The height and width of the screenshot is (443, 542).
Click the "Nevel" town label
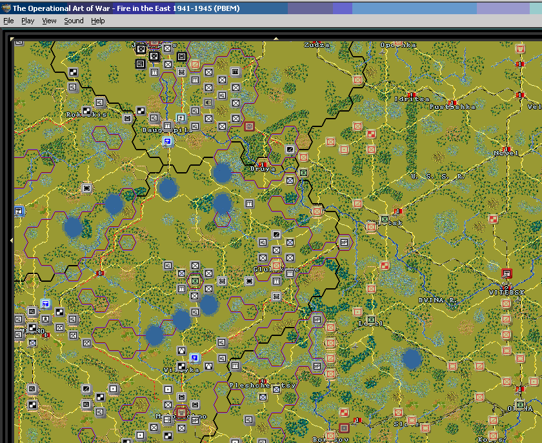point(506,153)
